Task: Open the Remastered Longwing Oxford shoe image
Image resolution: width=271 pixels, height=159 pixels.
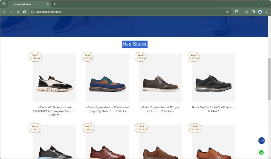Action: click(107, 78)
